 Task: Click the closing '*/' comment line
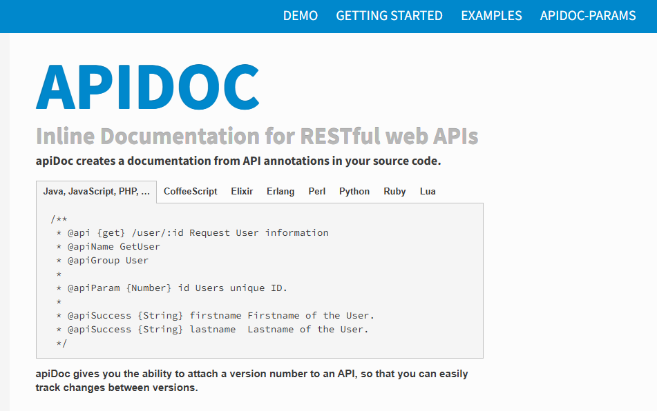coord(61,343)
